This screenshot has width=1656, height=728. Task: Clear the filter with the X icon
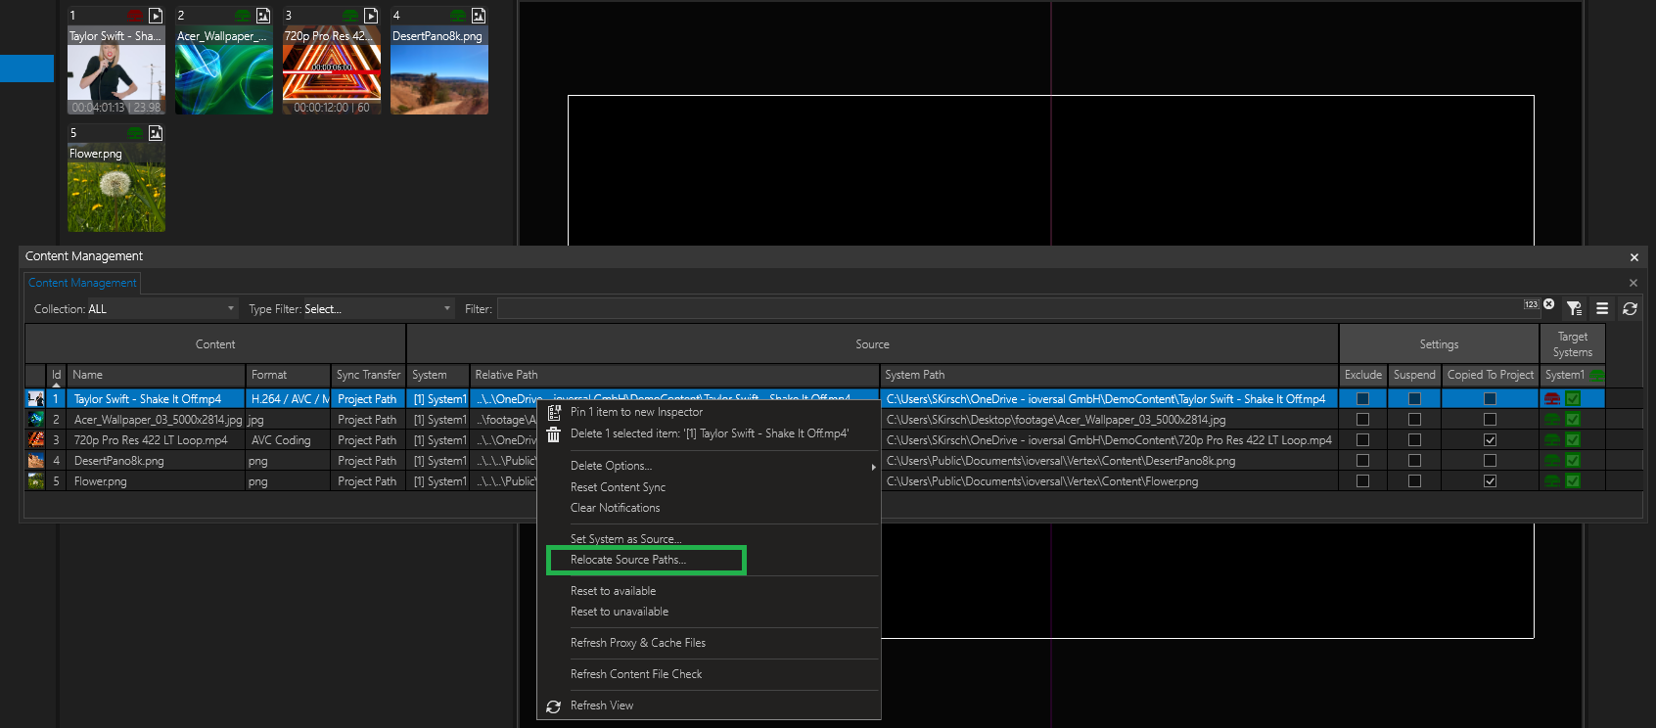1549,304
